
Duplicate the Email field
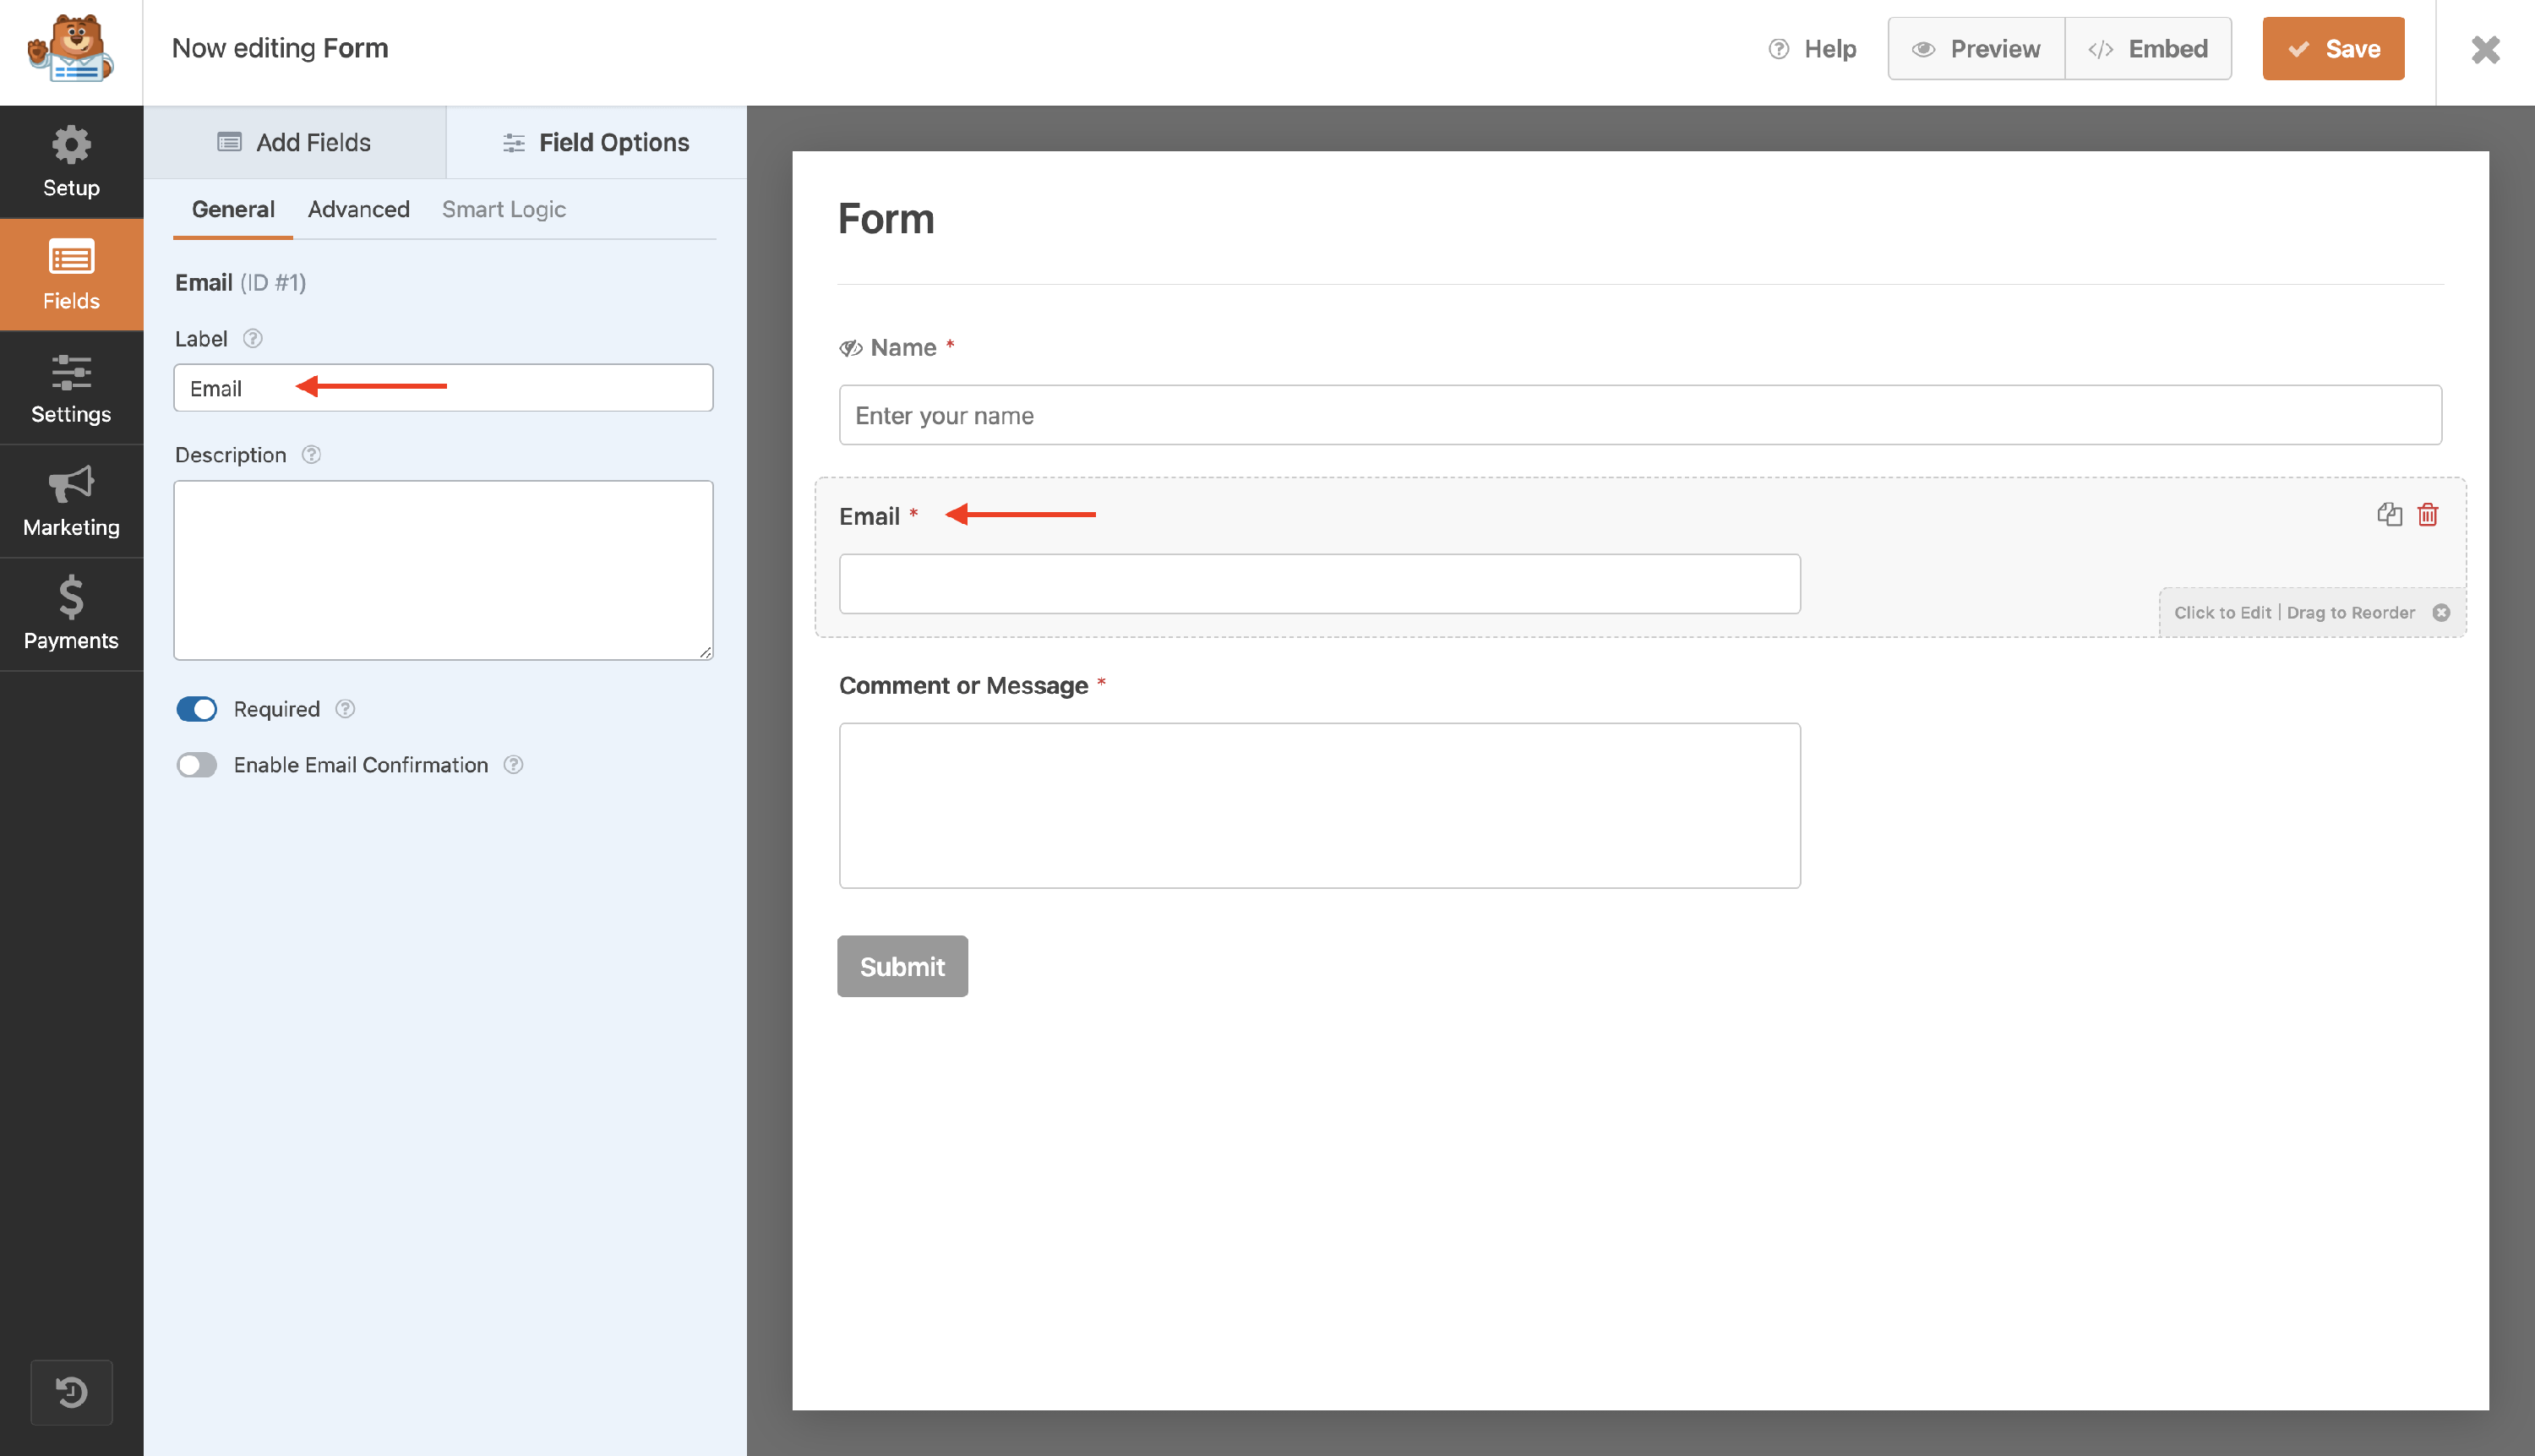[2389, 514]
